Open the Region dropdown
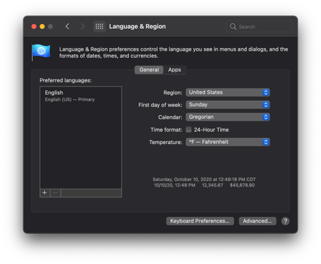Viewport: 321px width, 264px height. pos(228,93)
